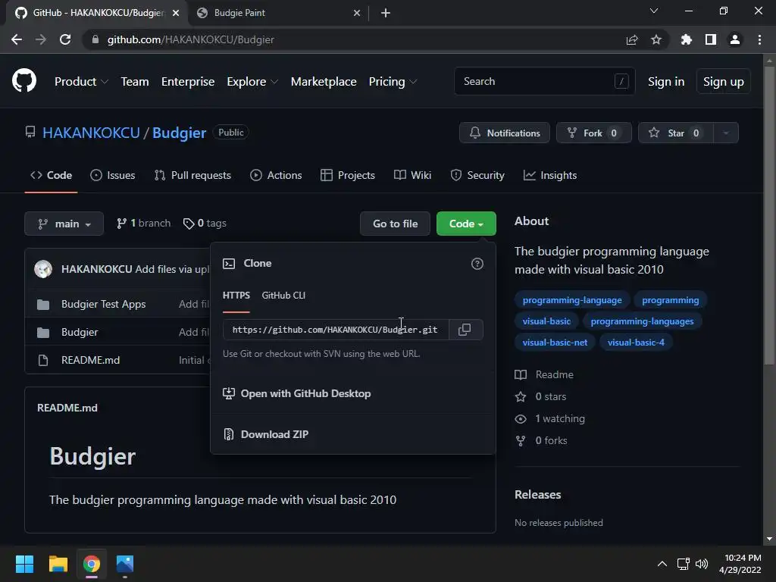The image size is (776, 582).
Task: Click Sign in
Action: click(x=666, y=82)
